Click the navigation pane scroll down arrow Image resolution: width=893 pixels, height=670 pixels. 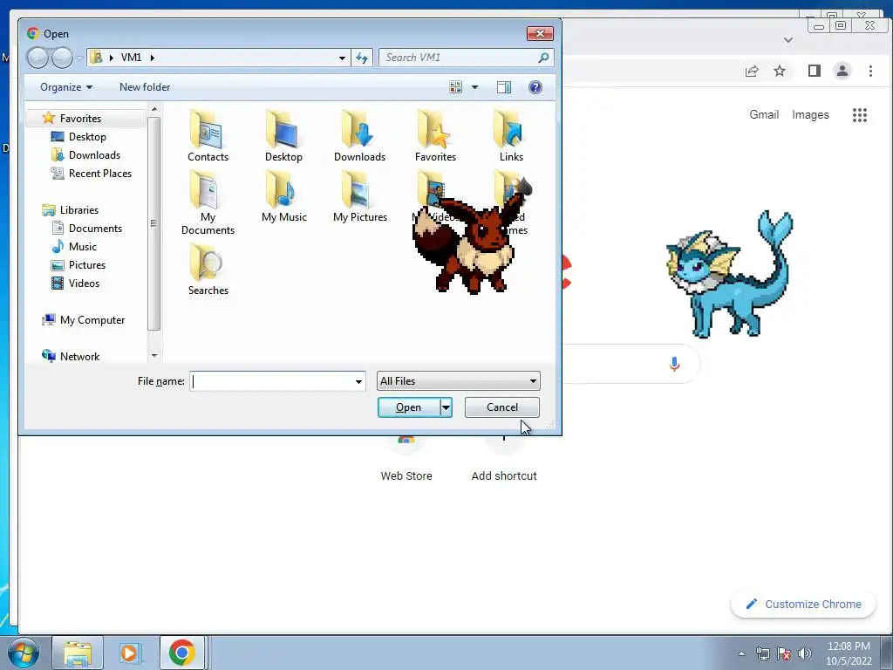(154, 356)
